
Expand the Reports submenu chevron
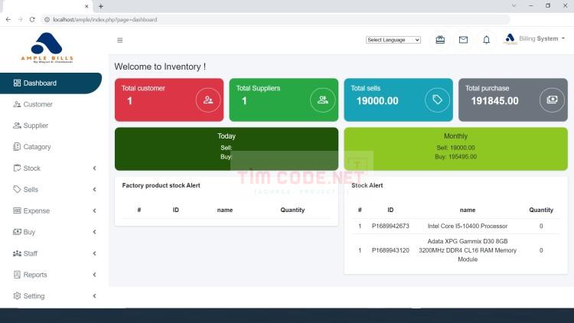pos(94,275)
